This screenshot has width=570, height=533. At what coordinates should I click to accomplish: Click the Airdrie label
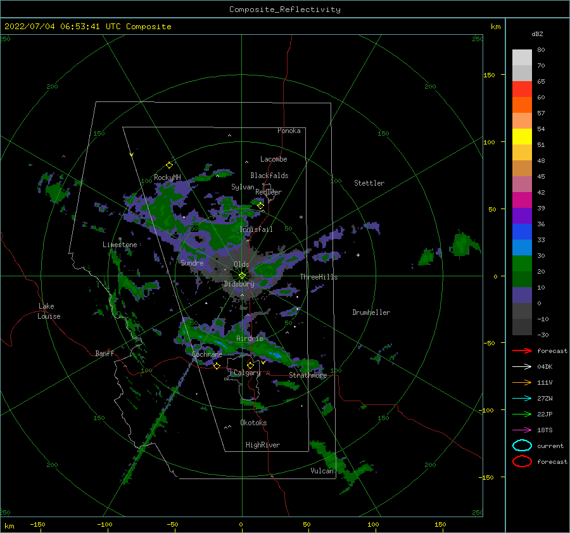(250, 338)
